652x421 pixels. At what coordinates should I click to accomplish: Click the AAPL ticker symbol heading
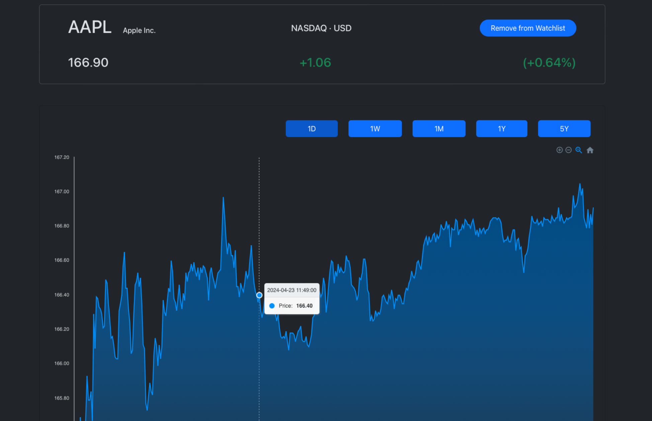[x=90, y=27]
